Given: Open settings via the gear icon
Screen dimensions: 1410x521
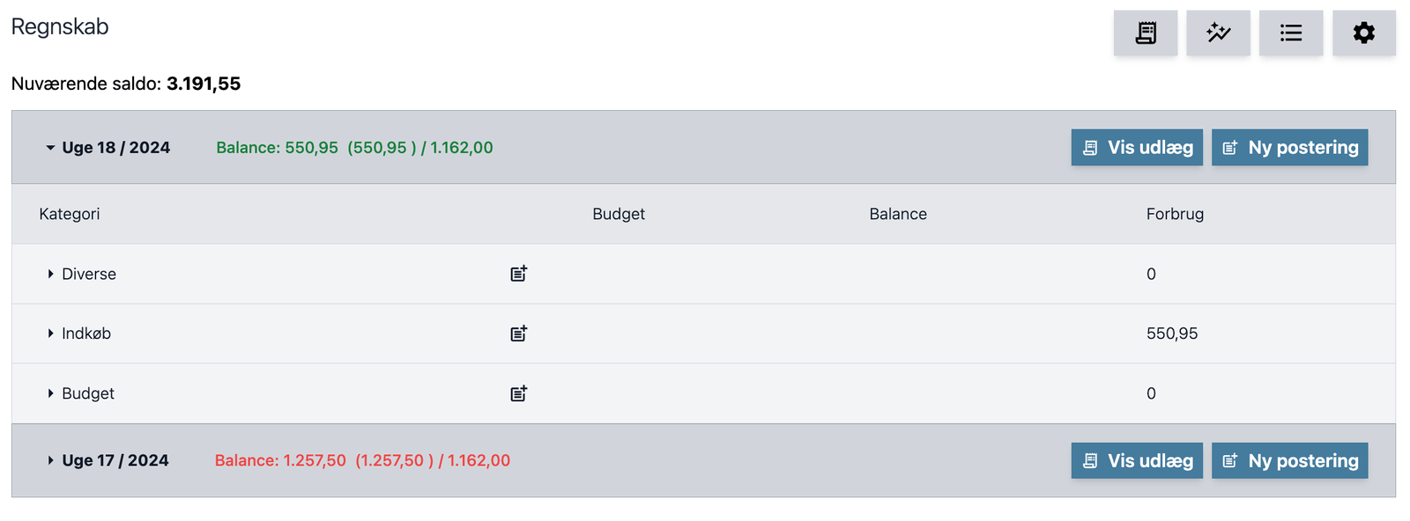Looking at the screenshot, I should pyautogui.click(x=1364, y=33).
